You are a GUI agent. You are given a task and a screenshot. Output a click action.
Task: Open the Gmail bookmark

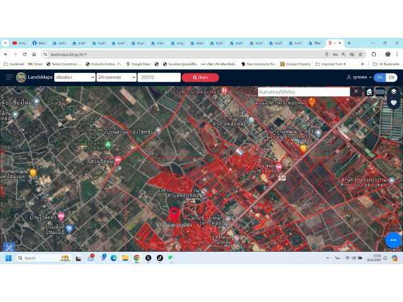click(35, 64)
